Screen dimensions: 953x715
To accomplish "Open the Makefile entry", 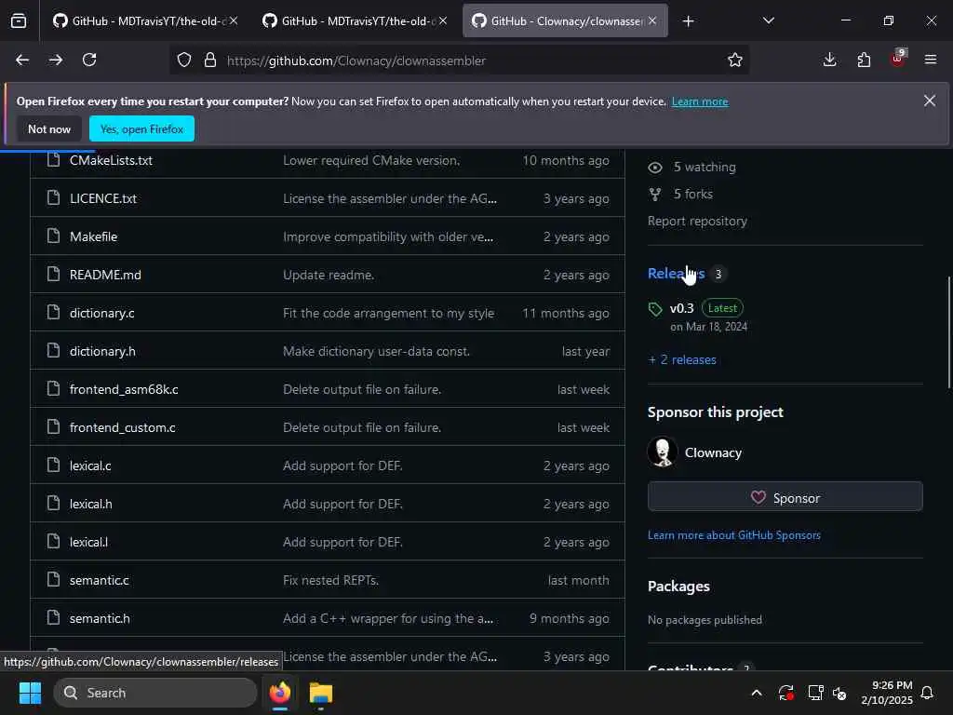I will click(93, 237).
